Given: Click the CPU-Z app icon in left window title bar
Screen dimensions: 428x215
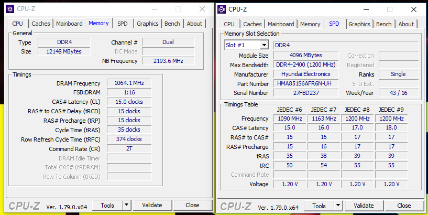Looking at the screenshot, I should pyautogui.click(x=10, y=9).
